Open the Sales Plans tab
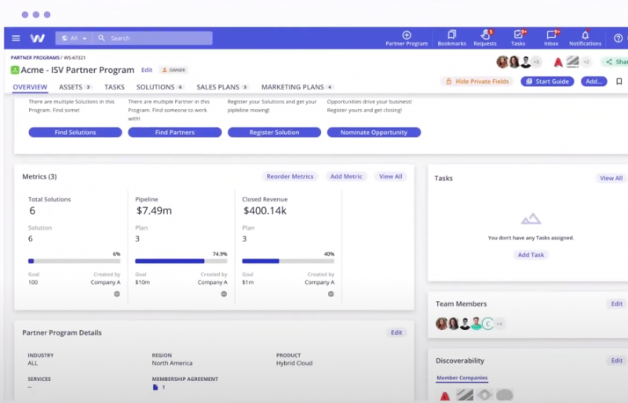This screenshot has width=628, height=403. pyautogui.click(x=222, y=87)
